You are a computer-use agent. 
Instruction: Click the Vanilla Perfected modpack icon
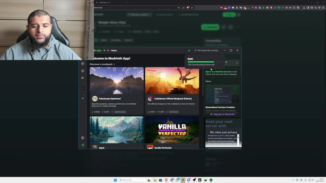point(150,147)
